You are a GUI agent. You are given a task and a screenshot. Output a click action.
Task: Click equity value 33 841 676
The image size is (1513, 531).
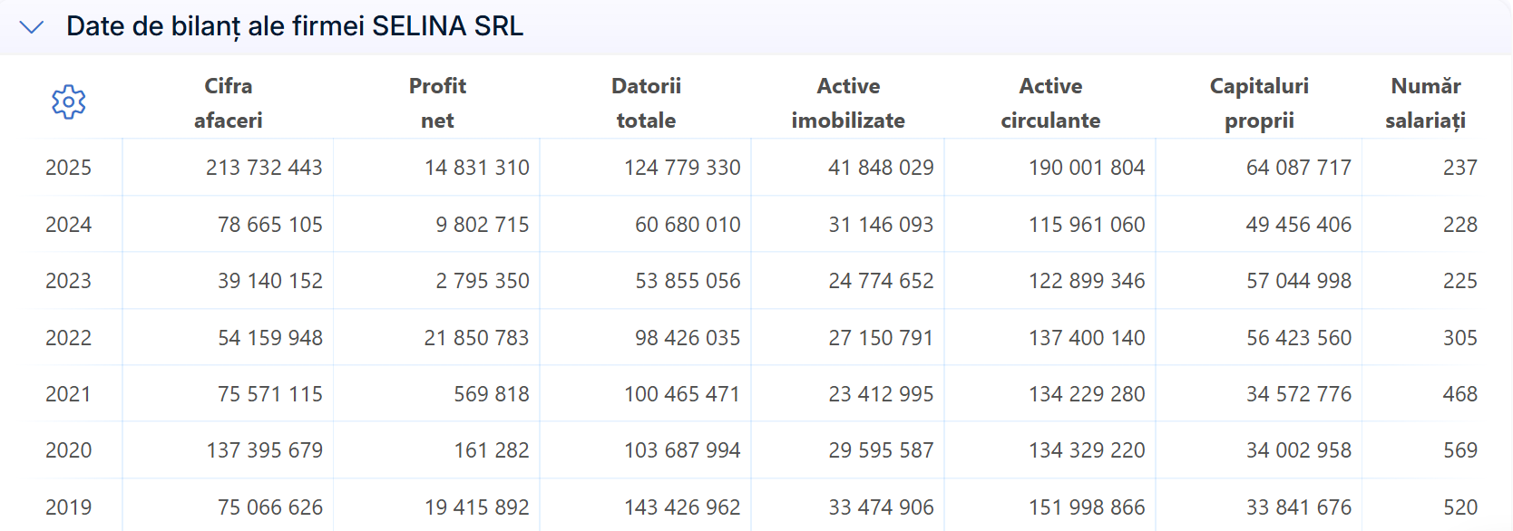[x=1299, y=507]
